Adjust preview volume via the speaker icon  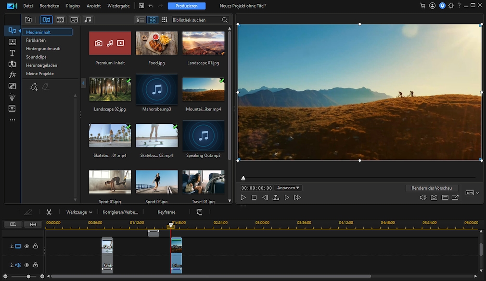click(x=423, y=197)
